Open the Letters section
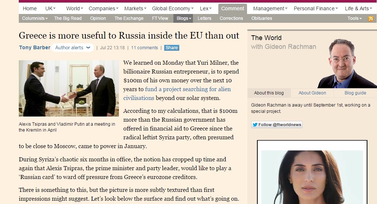377x204 pixels. click(x=204, y=18)
